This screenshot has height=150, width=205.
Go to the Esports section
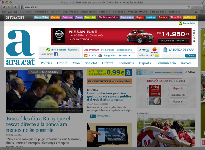click(145, 63)
